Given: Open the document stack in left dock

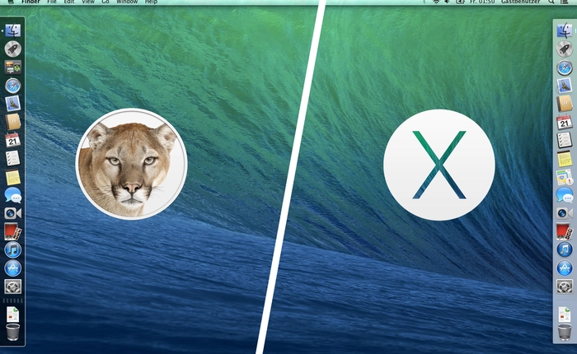Looking at the screenshot, I should pyautogui.click(x=12, y=314).
